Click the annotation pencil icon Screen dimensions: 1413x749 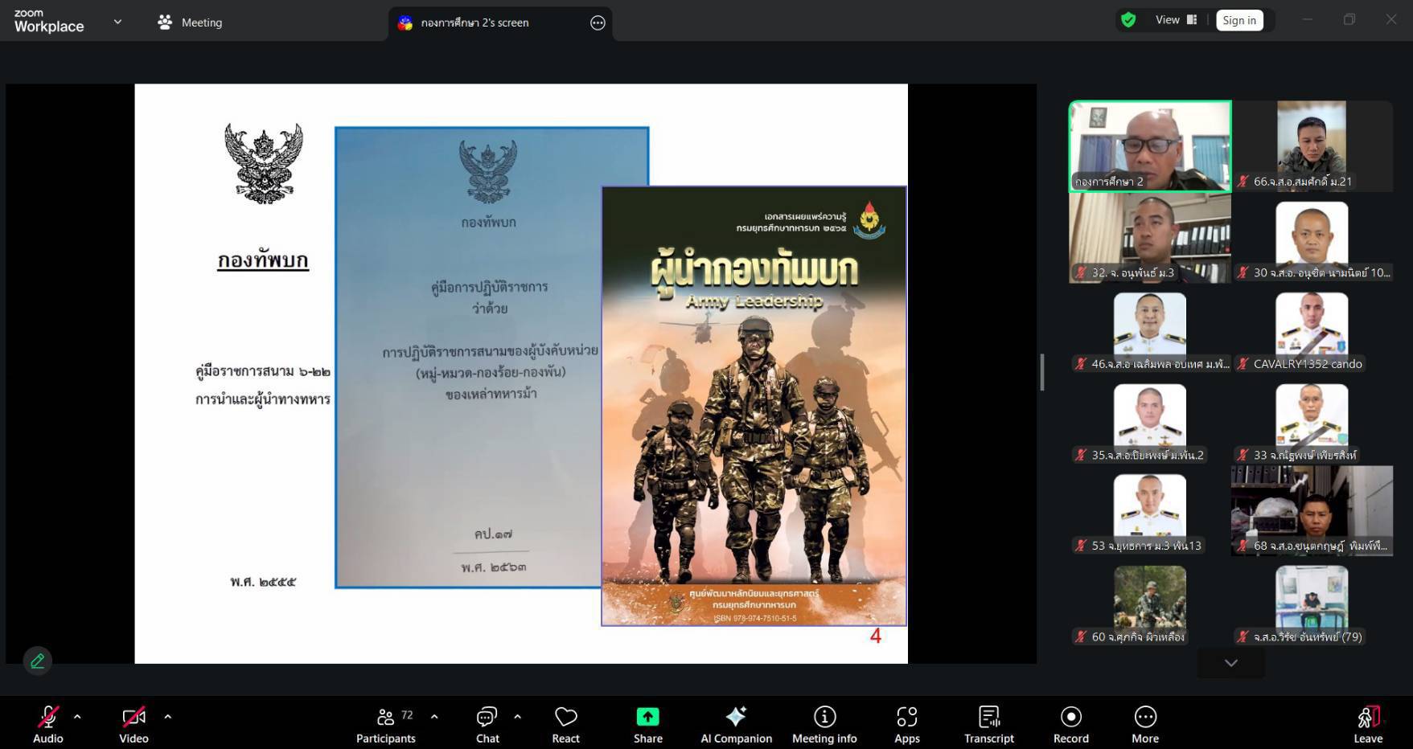pos(37,661)
